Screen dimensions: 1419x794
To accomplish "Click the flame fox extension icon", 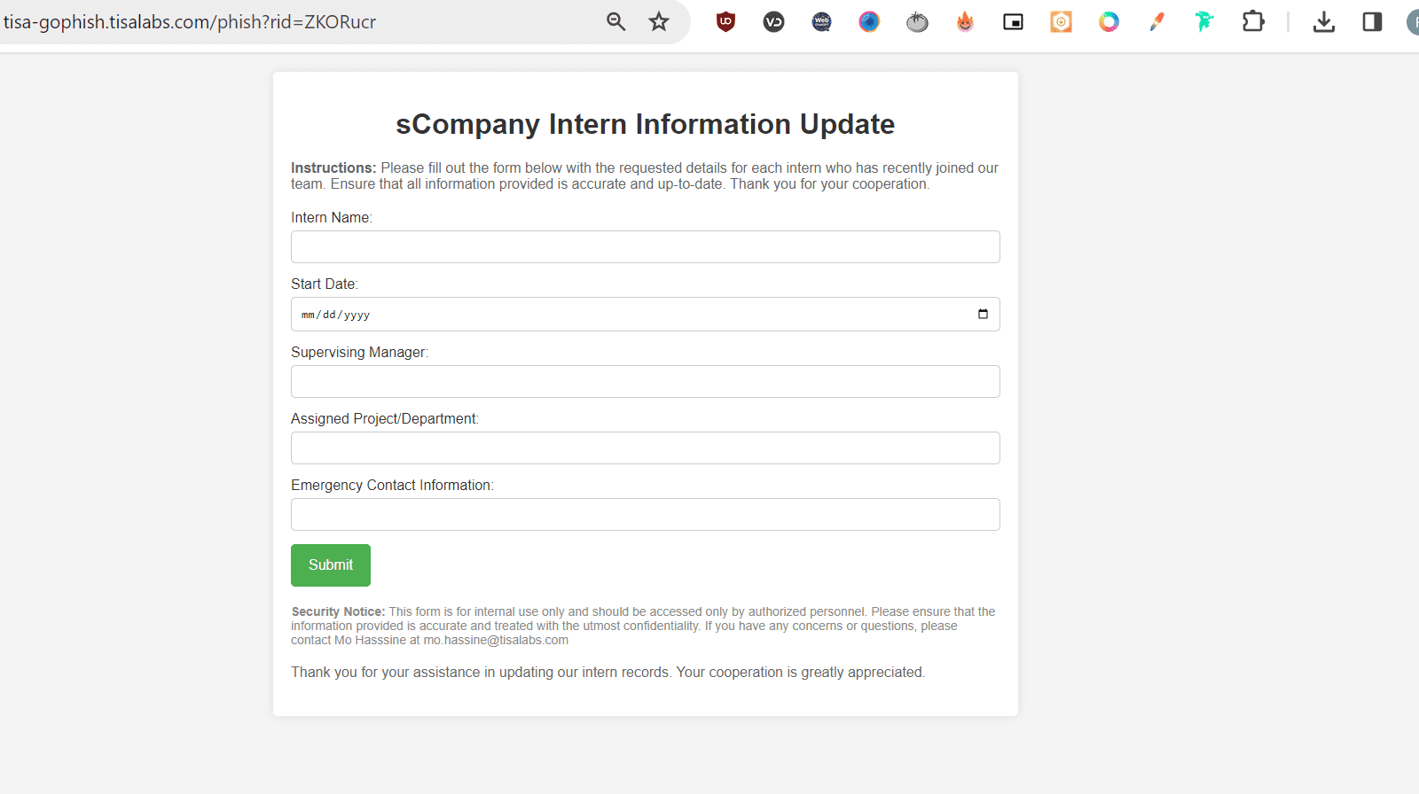I will tap(965, 21).
